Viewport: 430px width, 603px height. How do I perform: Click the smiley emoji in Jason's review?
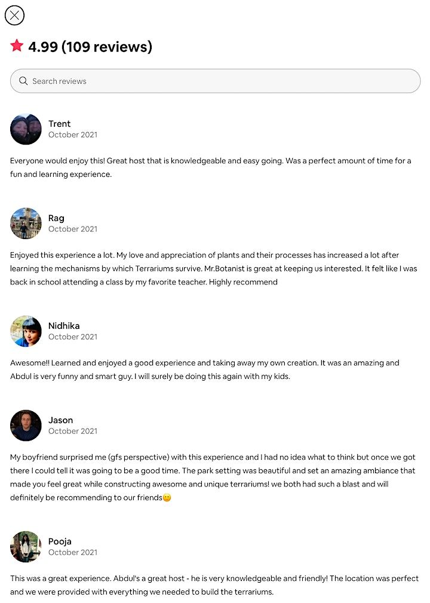pos(167,498)
